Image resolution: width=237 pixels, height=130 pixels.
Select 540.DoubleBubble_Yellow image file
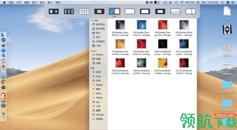tap(163, 63)
